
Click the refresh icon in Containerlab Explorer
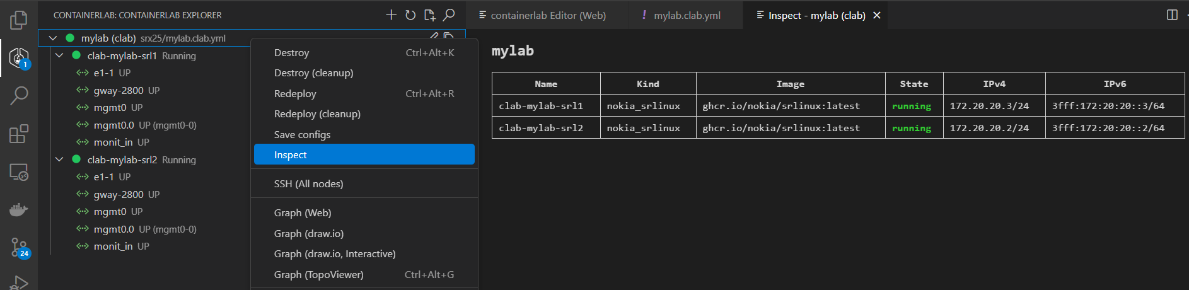coord(410,15)
